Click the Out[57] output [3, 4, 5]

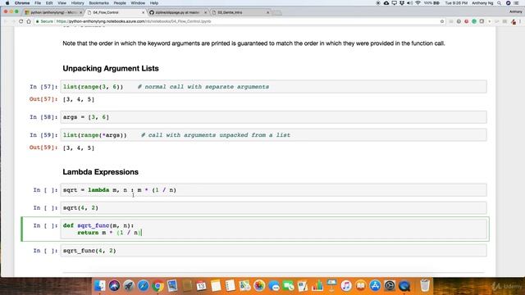79,99
